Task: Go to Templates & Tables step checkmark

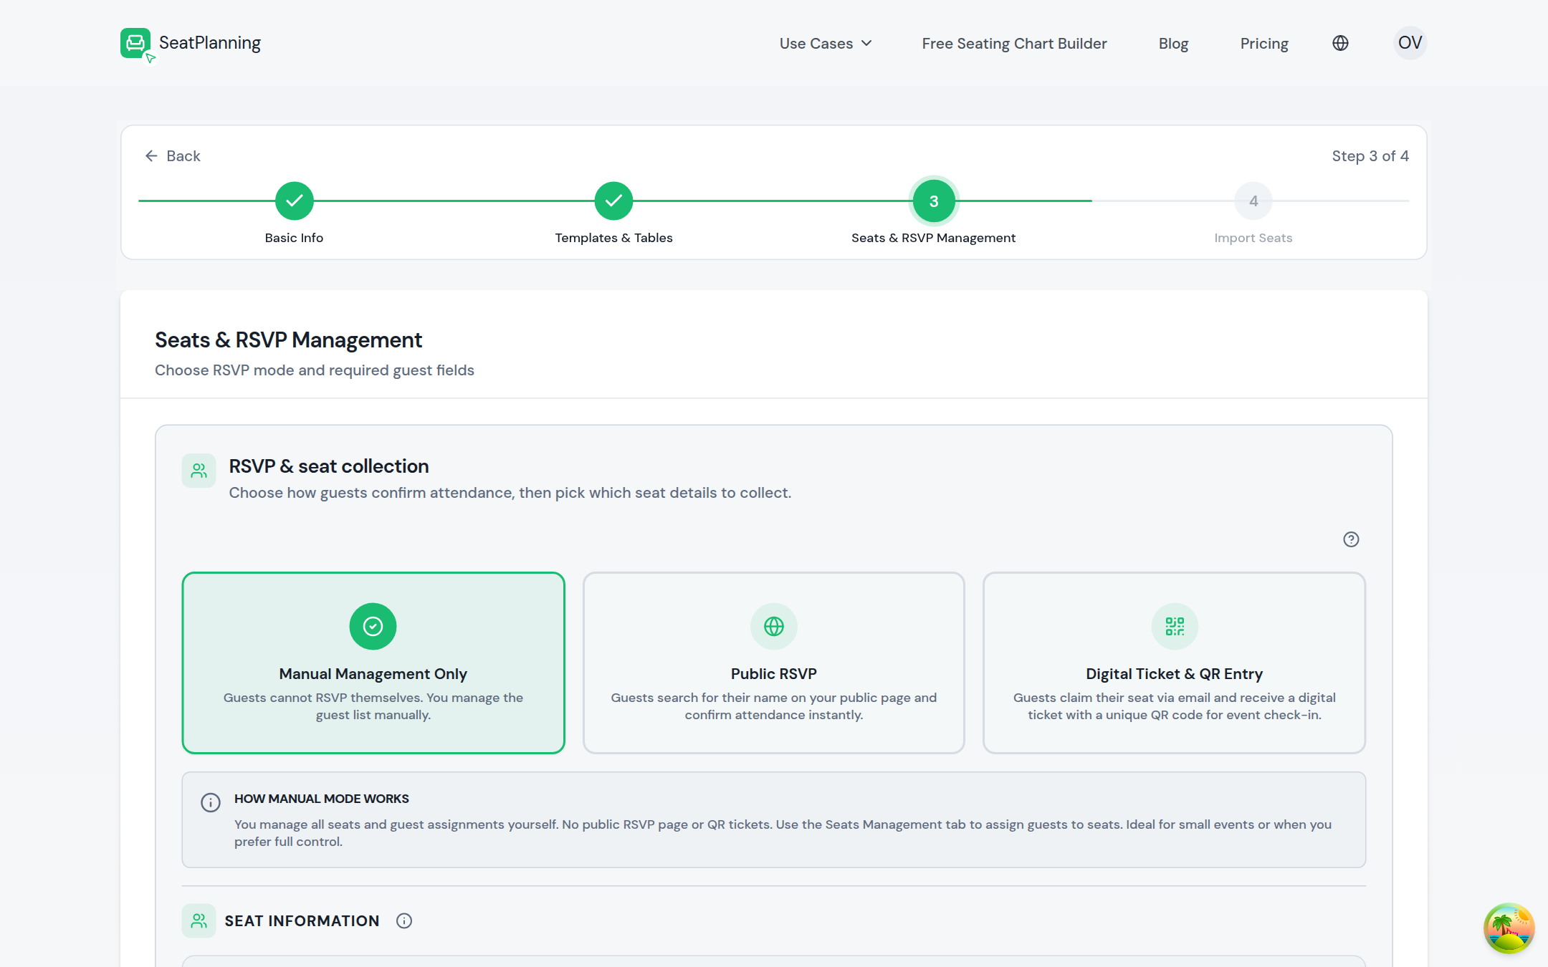Action: click(x=613, y=201)
